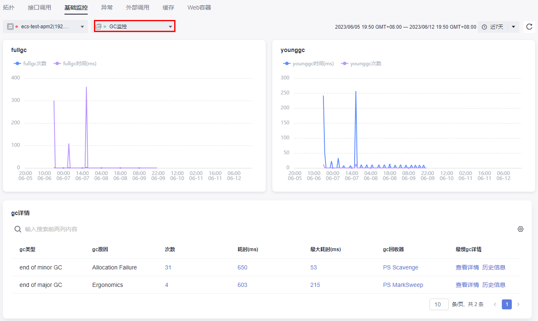The image size is (538, 321).
Task: Click the clock icon beside 近7天
Action: [484, 27]
